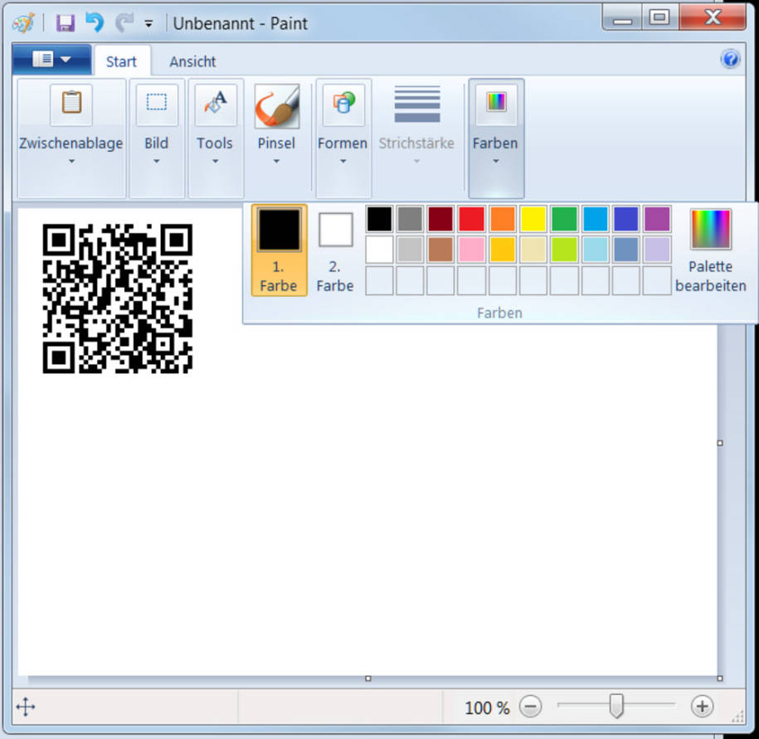Click the Redo arrow icon

124,22
